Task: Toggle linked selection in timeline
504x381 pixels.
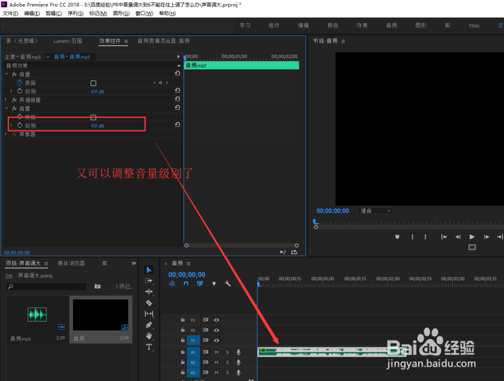Action: click(x=200, y=284)
